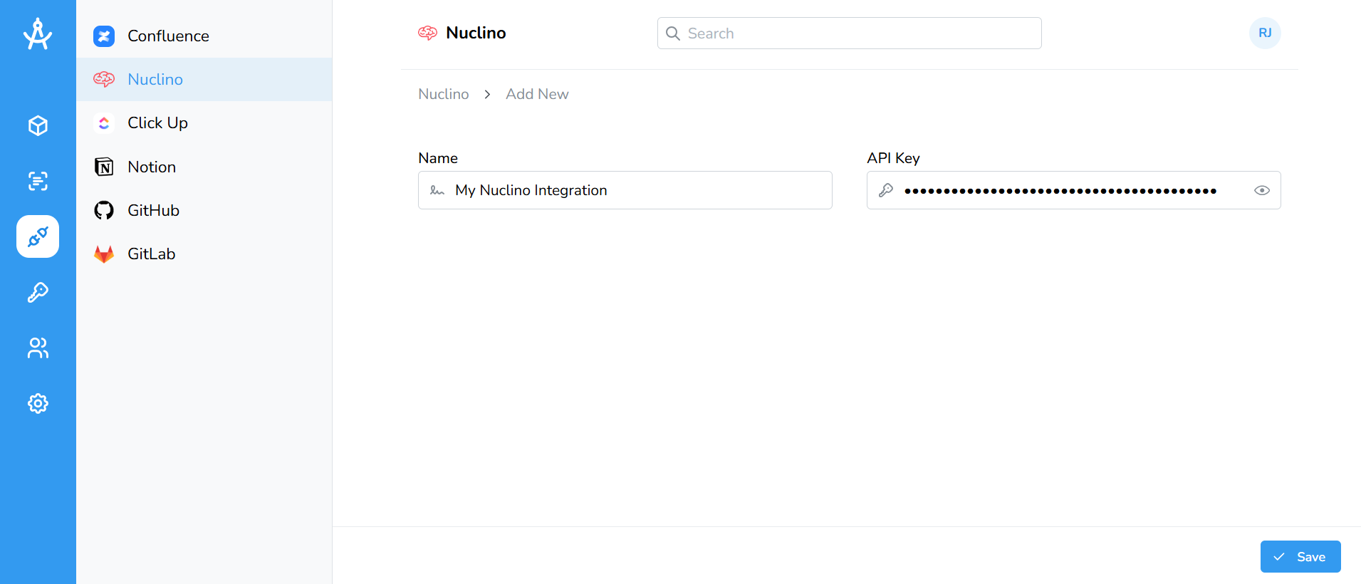Select the integrations plug icon
Image resolution: width=1361 pixels, height=584 pixels.
[x=38, y=236]
